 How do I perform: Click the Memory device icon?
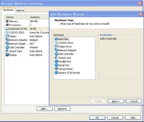click(x=7, y=21)
